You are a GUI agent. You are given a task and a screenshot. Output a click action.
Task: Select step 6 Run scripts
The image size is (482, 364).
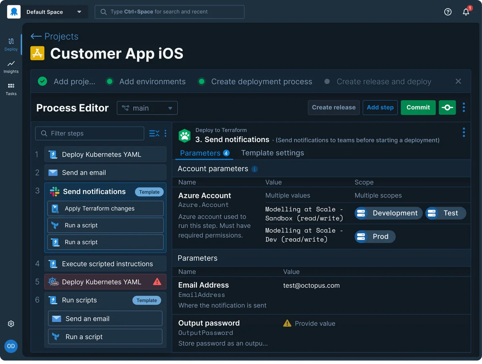pyautogui.click(x=105, y=300)
